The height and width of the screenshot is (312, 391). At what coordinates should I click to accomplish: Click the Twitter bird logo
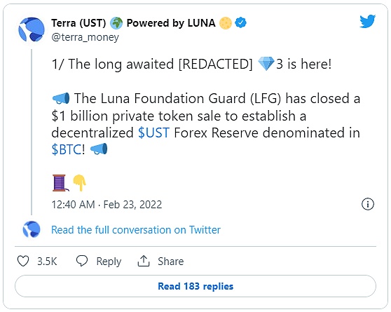click(x=367, y=22)
